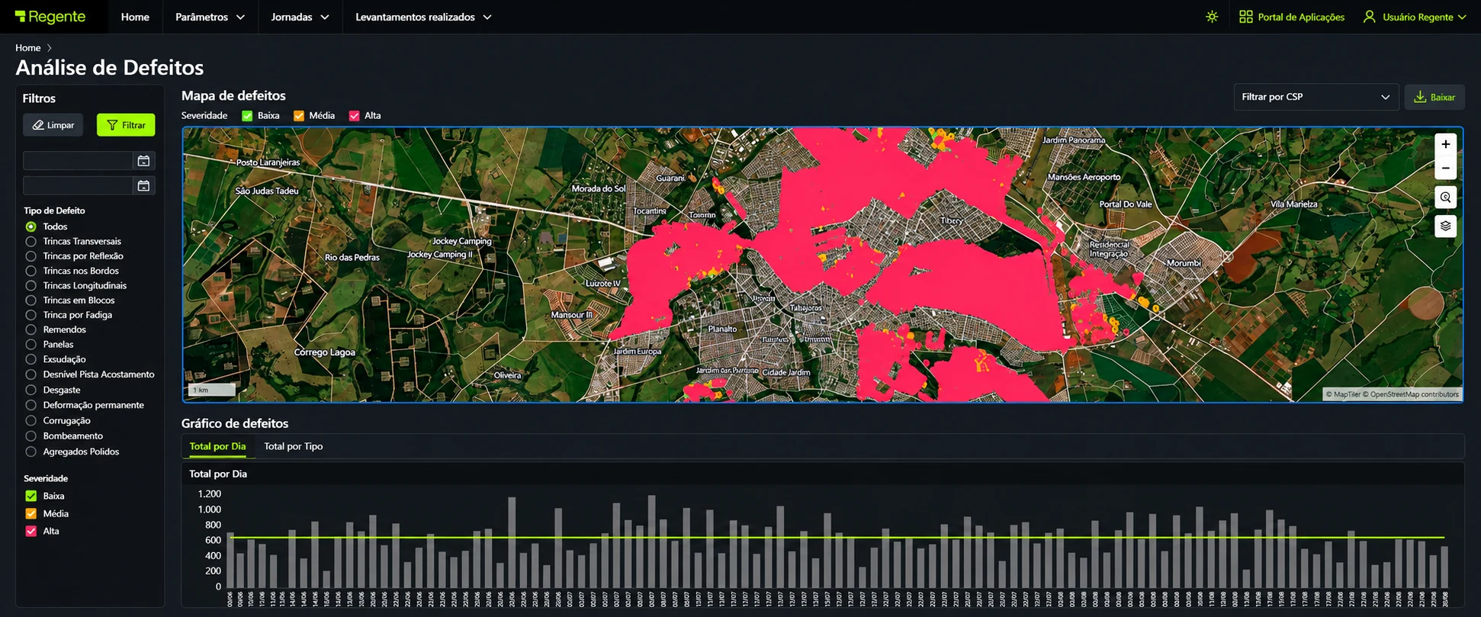The height and width of the screenshot is (617, 1481).
Task: Click the Limpar button
Action: (53, 125)
